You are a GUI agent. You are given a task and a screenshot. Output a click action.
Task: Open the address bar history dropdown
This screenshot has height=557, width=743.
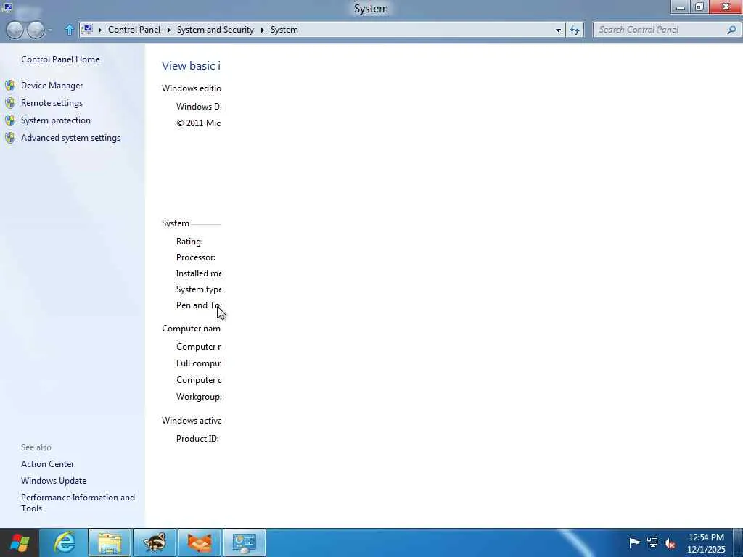coord(558,30)
